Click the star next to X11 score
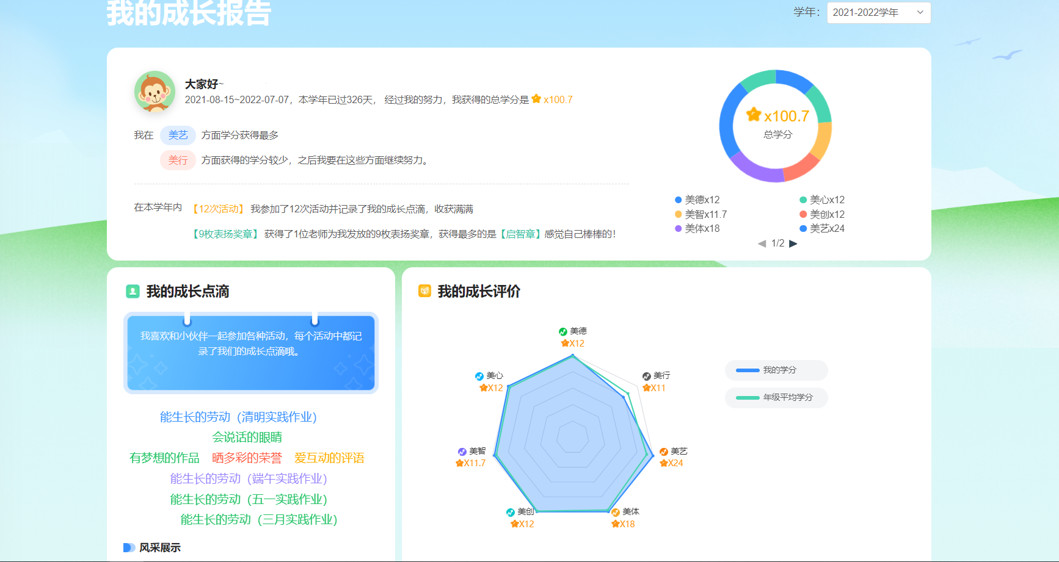This screenshot has height=562, width=1059. point(646,388)
